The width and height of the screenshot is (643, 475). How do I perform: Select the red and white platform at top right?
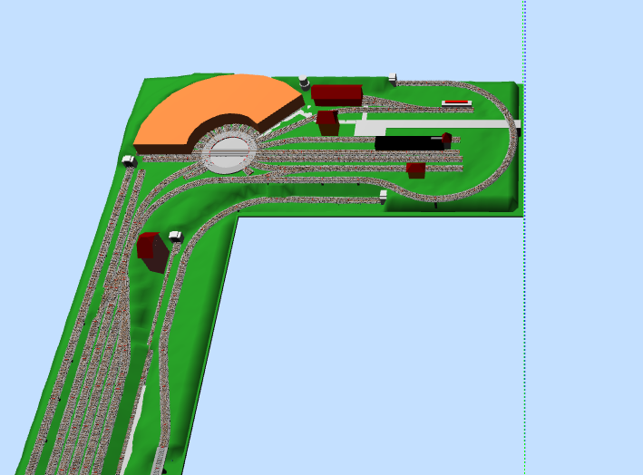tap(456, 104)
